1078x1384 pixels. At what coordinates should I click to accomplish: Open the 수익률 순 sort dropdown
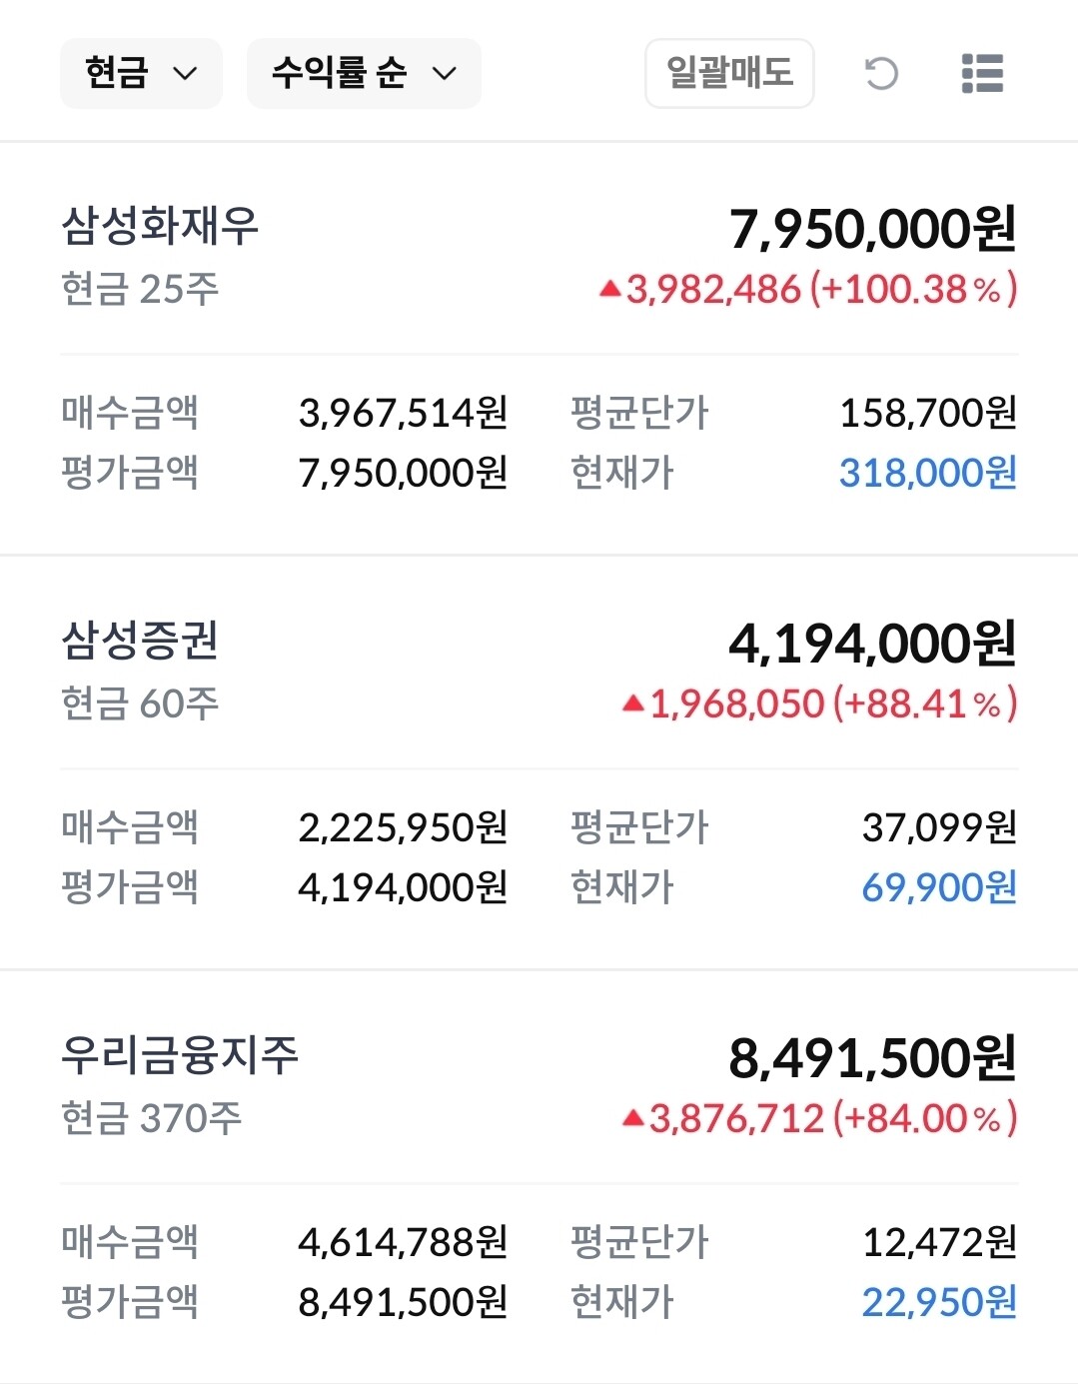(364, 74)
